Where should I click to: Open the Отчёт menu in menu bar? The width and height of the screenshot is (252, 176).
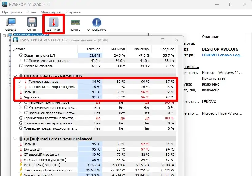click(x=31, y=12)
